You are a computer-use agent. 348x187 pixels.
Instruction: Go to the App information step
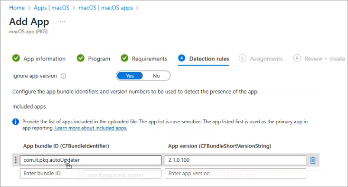point(44,59)
